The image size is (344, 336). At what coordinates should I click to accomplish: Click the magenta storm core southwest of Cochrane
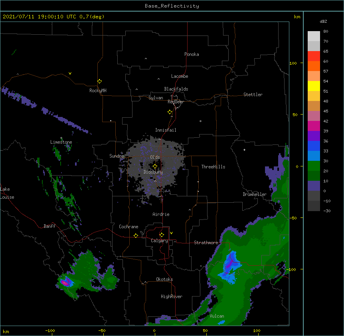click(x=65, y=283)
